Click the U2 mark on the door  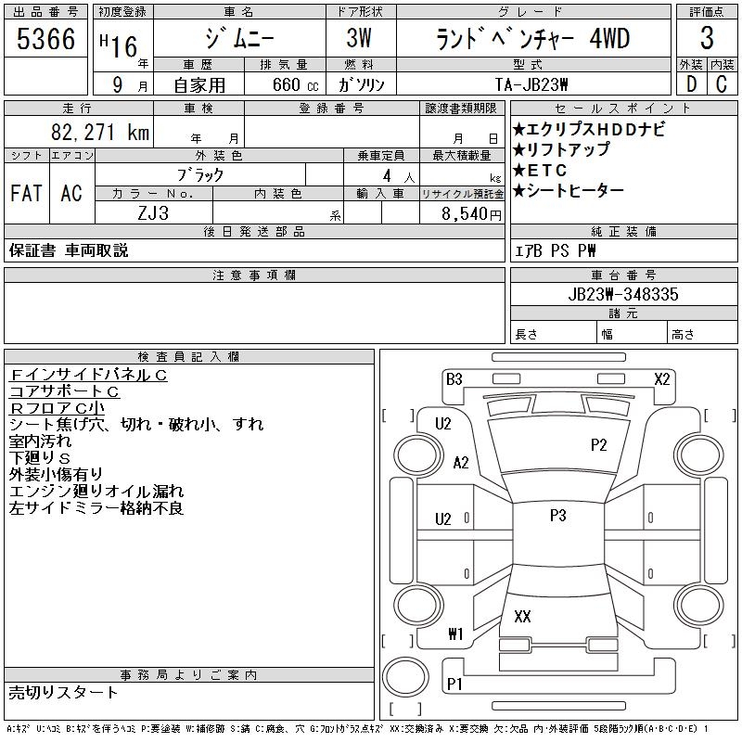pos(443,519)
